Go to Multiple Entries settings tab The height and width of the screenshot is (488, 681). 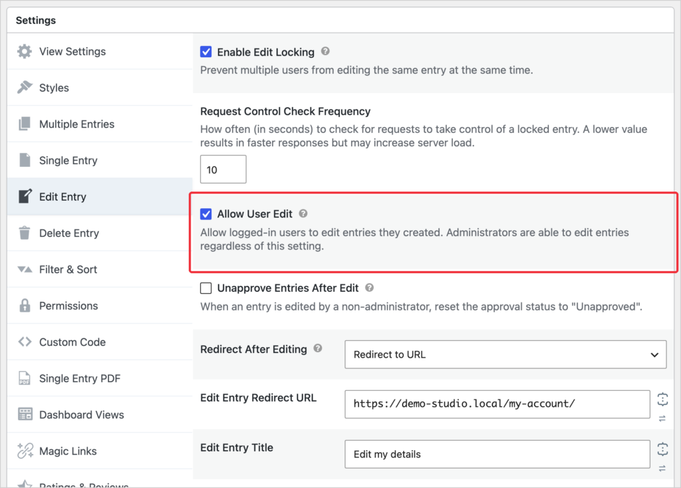coord(100,124)
